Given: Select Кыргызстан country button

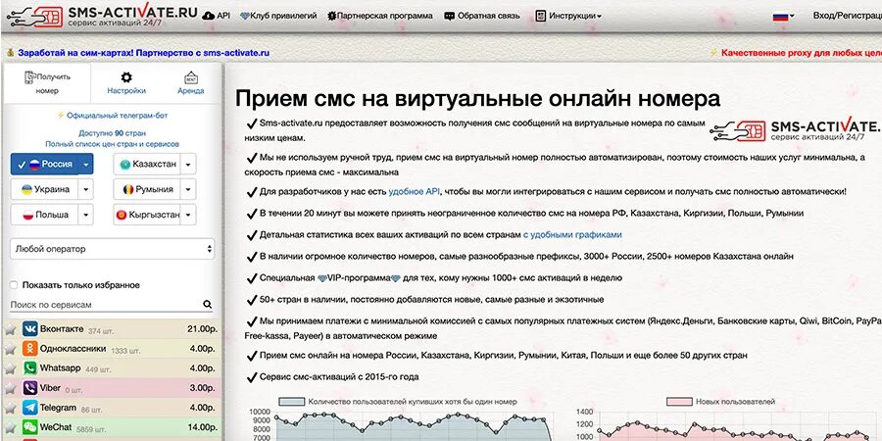Looking at the screenshot, I should coord(147,215).
